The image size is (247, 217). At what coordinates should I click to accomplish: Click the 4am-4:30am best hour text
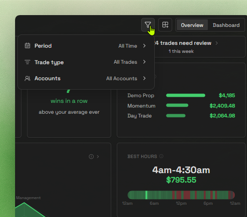181,170
